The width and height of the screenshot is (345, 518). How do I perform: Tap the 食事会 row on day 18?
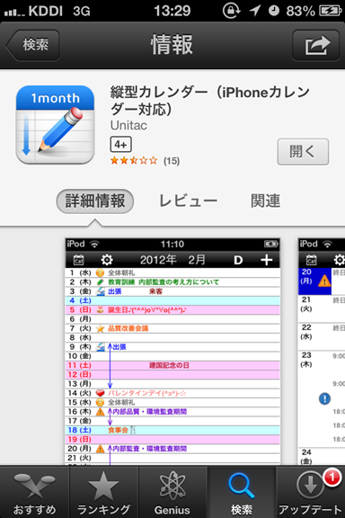coord(172,430)
